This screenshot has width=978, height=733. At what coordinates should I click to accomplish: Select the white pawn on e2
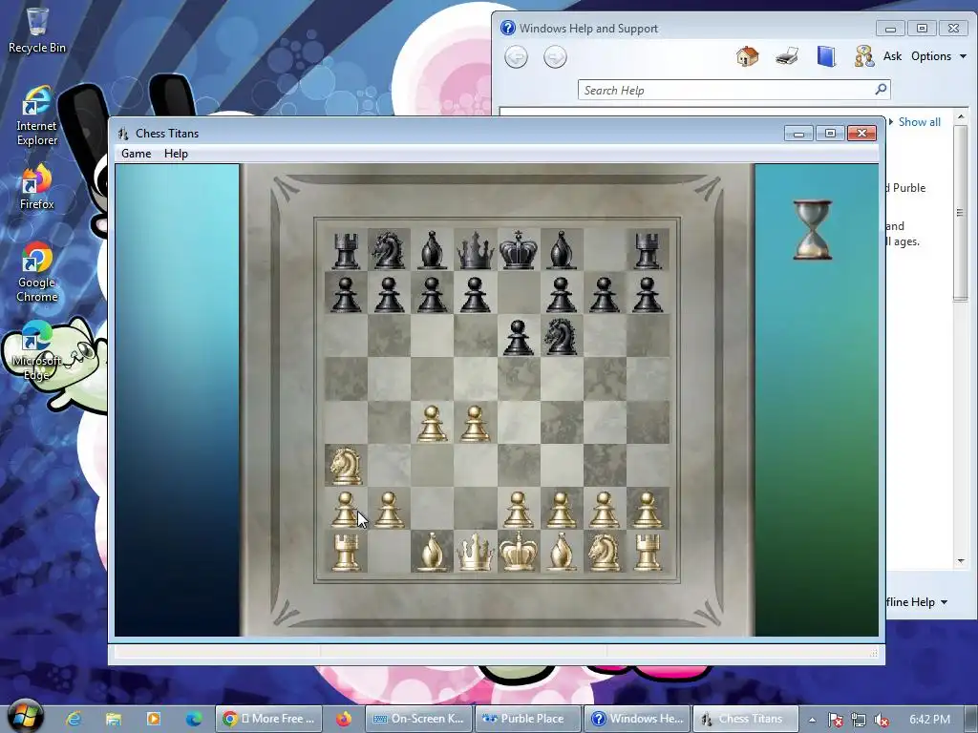click(x=519, y=510)
